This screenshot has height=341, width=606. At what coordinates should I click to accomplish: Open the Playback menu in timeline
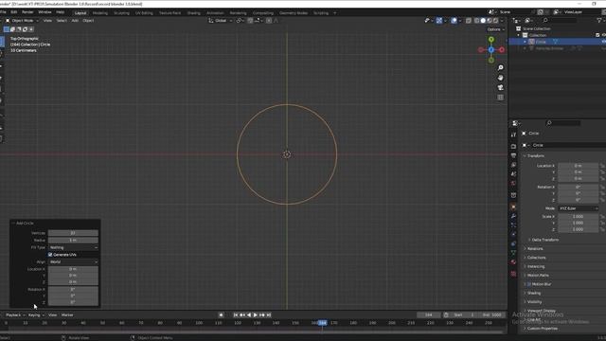tap(15, 315)
